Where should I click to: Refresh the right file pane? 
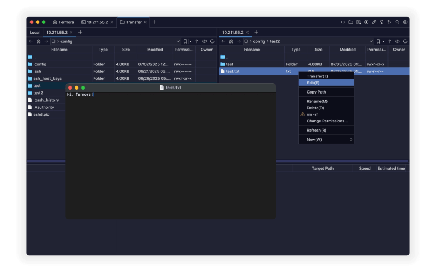(405, 41)
